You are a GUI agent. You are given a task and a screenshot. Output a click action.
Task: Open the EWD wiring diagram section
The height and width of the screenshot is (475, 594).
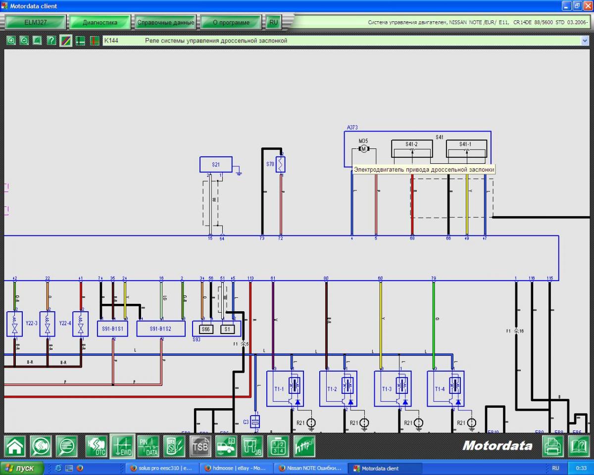pyautogui.click(x=122, y=446)
